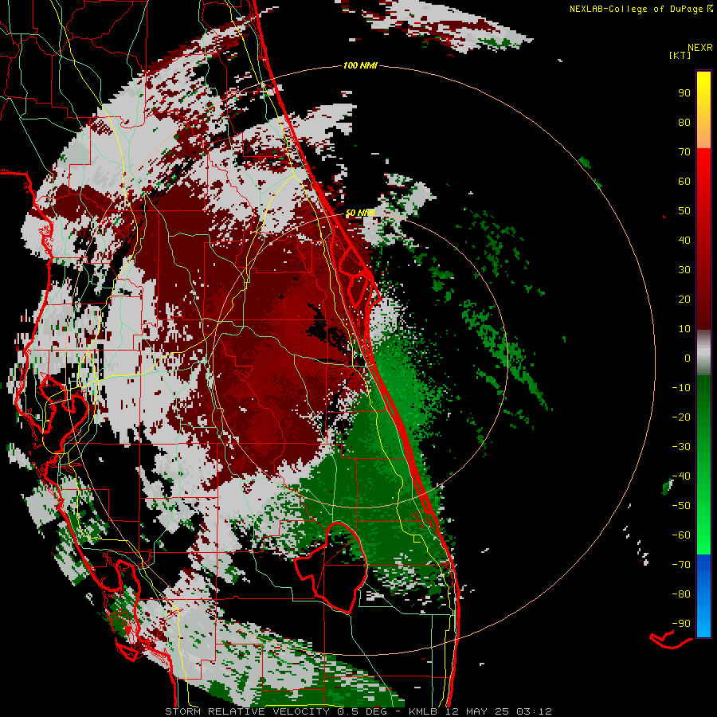Click the blue bottom band of color bar
Image resolution: width=717 pixels, height=717 pixels.
pyautogui.click(x=703, y=595)
